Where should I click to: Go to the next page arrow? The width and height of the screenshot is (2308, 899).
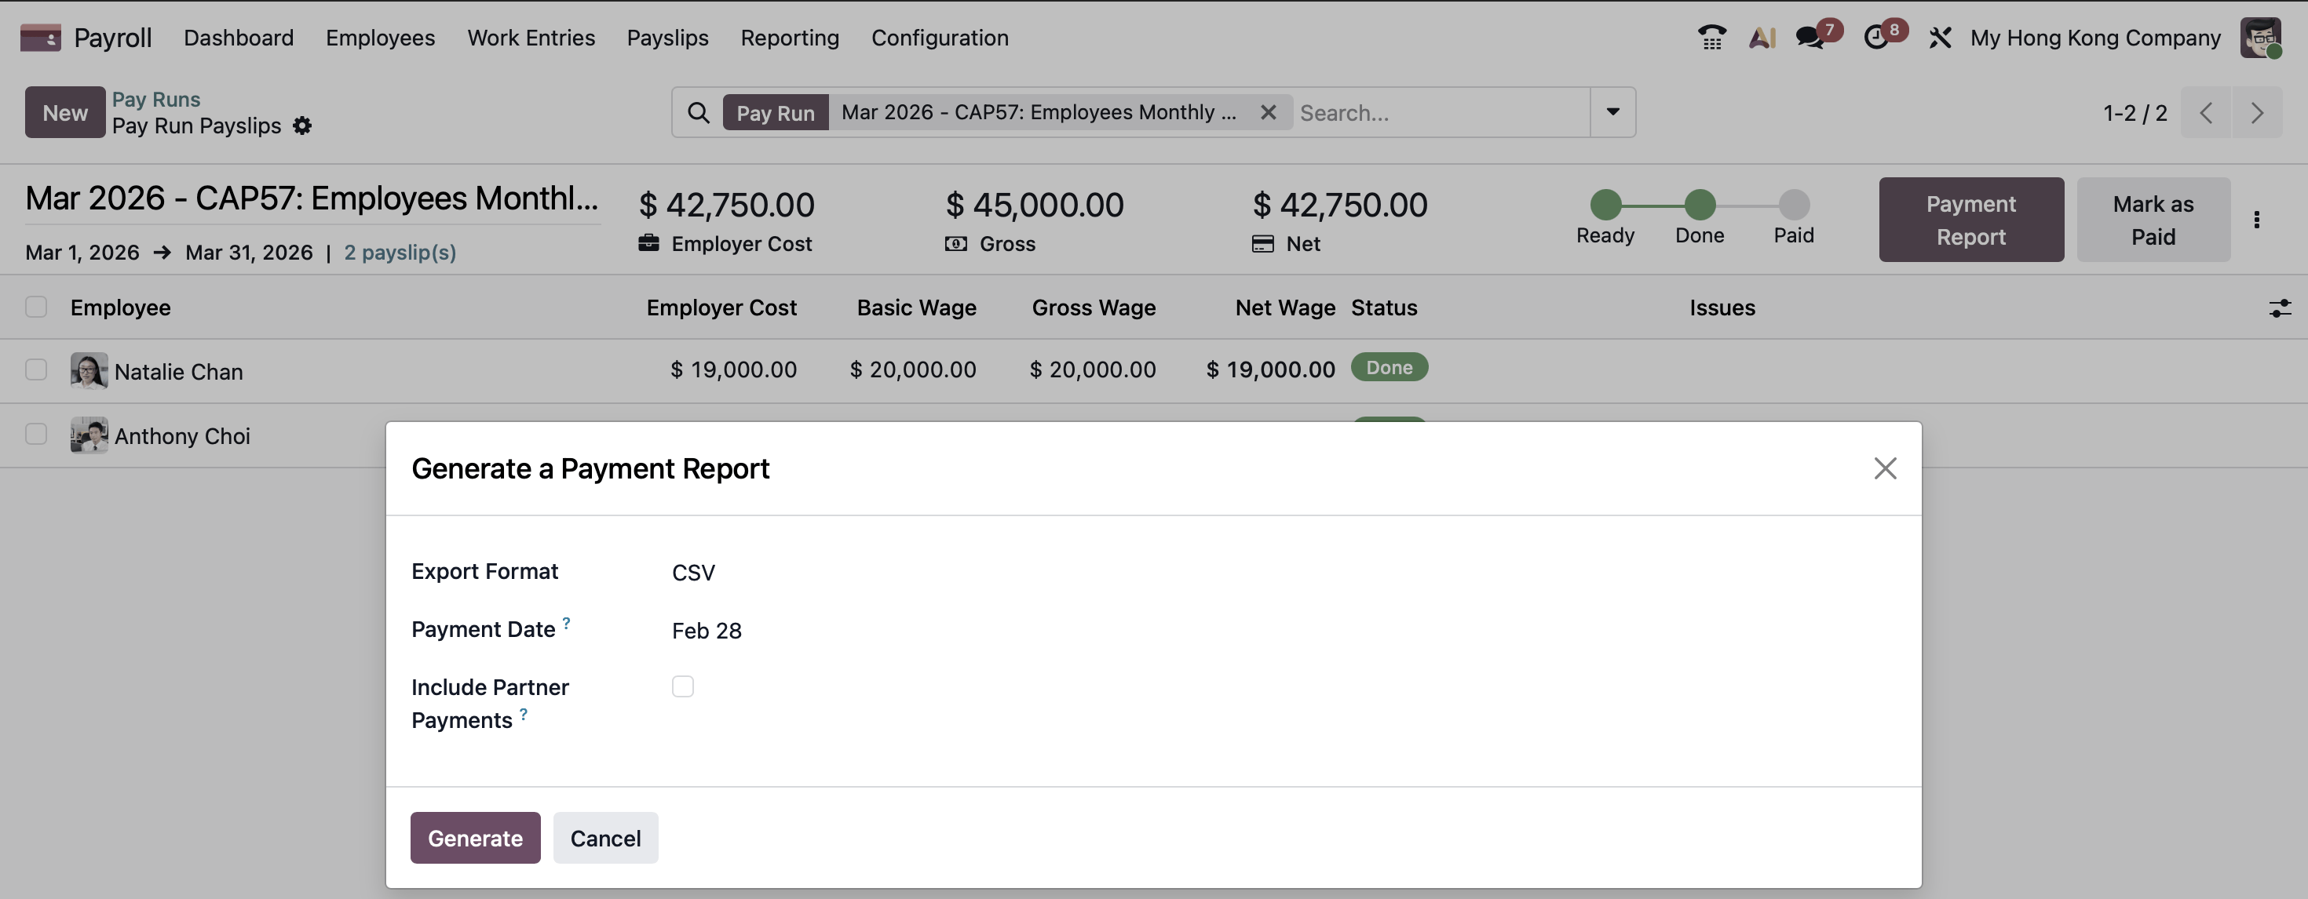(x=2257, y=113)
